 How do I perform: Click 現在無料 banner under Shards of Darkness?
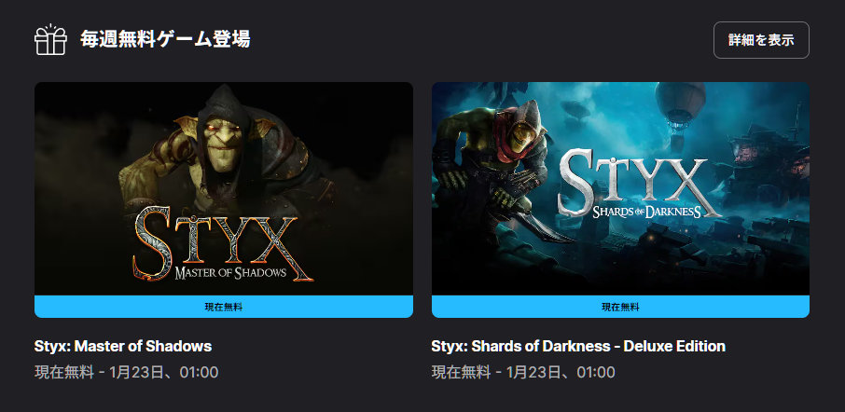coord(620,307)
